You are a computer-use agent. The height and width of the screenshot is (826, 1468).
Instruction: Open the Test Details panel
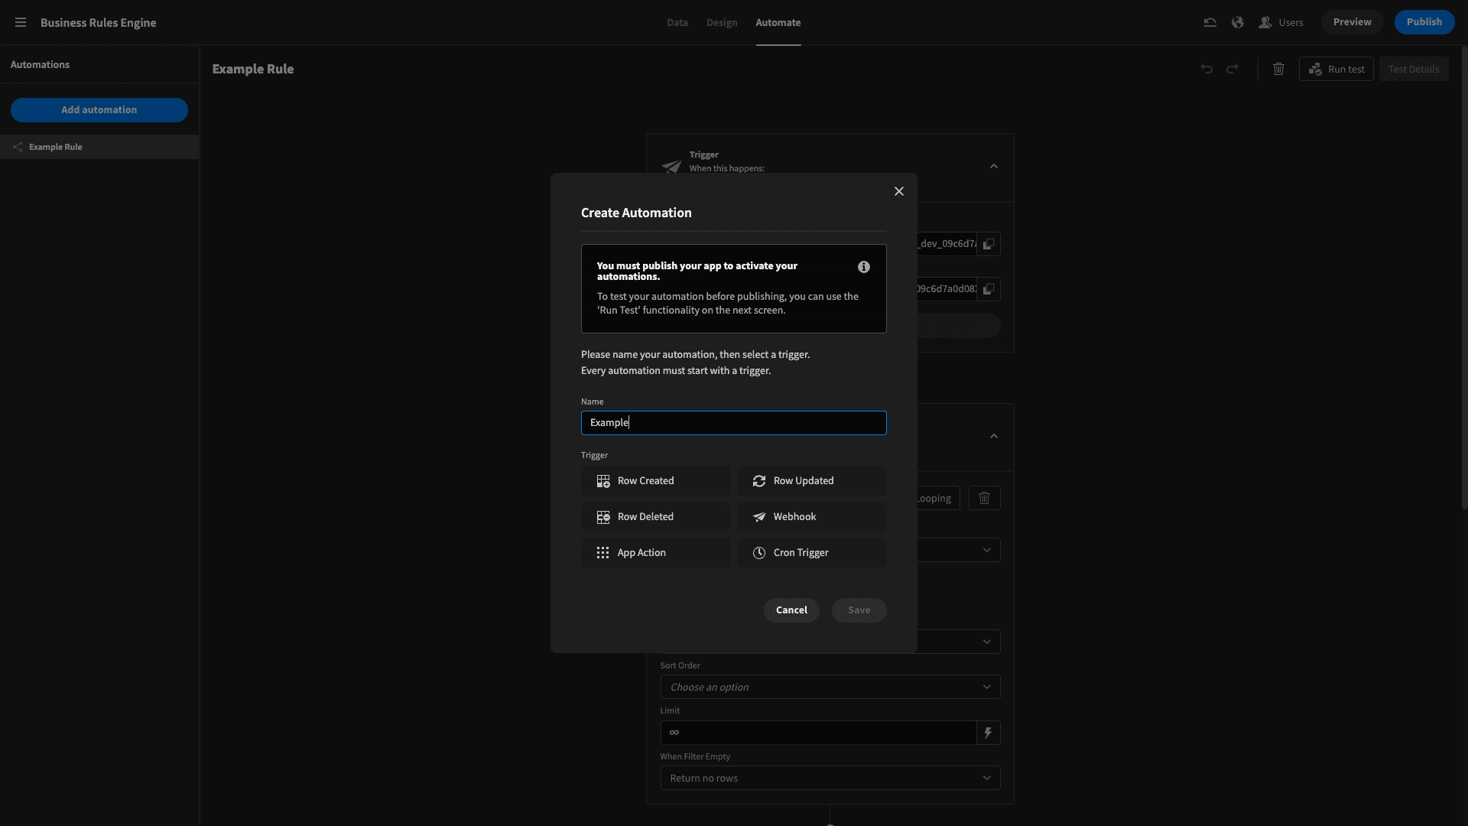(x=1414, y=69)
